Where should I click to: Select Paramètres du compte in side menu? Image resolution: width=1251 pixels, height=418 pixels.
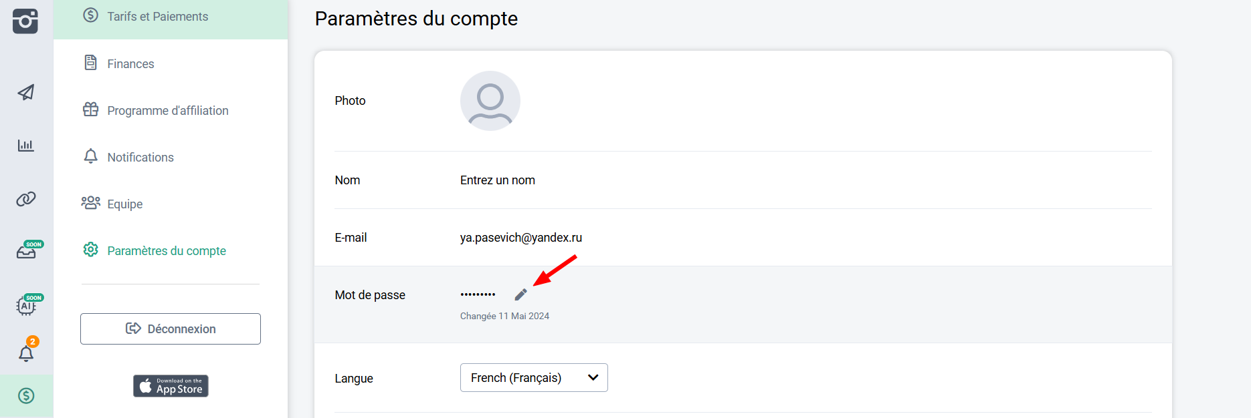pyautogui.click(x=167, y=251)
